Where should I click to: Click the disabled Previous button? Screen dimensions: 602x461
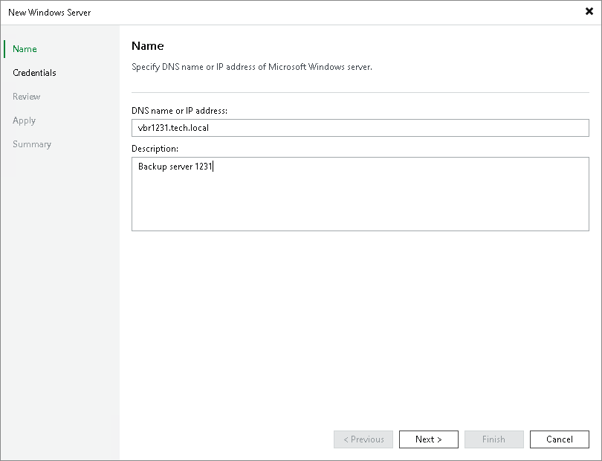point(363,439)
